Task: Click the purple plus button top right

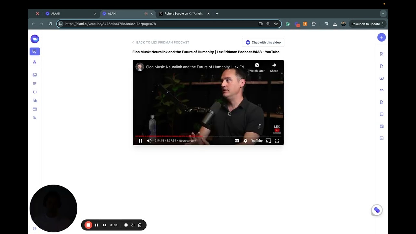Action: click(x=382, y=37)
